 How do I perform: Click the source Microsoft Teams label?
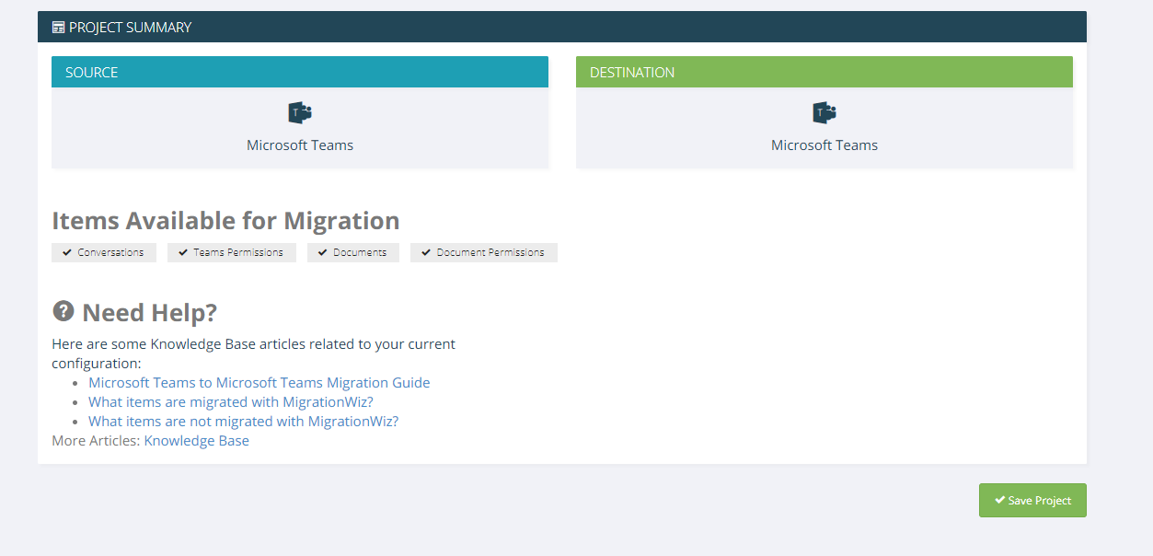tap(300, 145)
